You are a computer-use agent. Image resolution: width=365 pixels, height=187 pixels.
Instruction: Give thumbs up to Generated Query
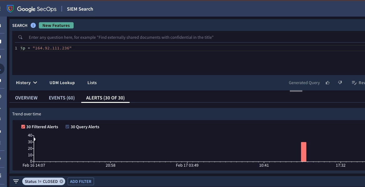327,83
